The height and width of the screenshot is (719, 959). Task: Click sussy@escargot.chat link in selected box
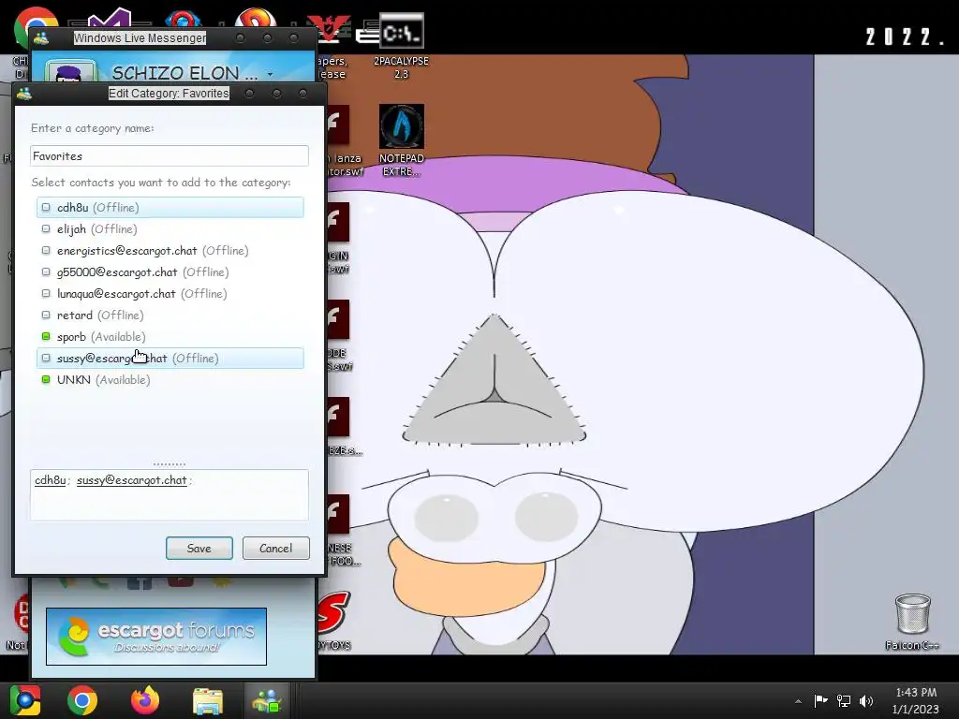[x=131, y=480]
